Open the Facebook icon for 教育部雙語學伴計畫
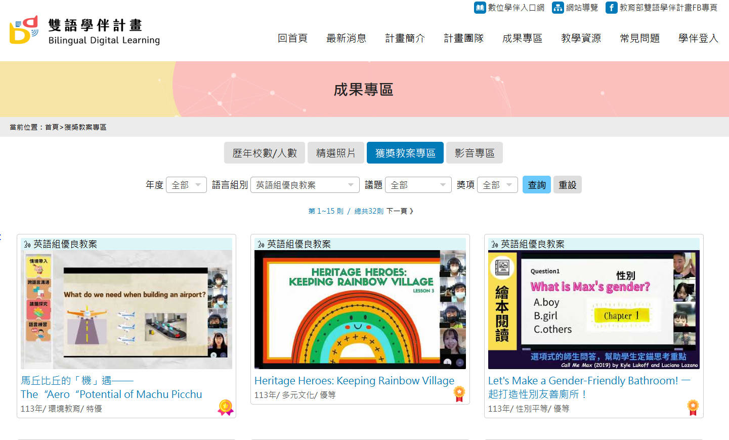The width and height of the screenshot is (729, 440). click(x=611, y=8)
